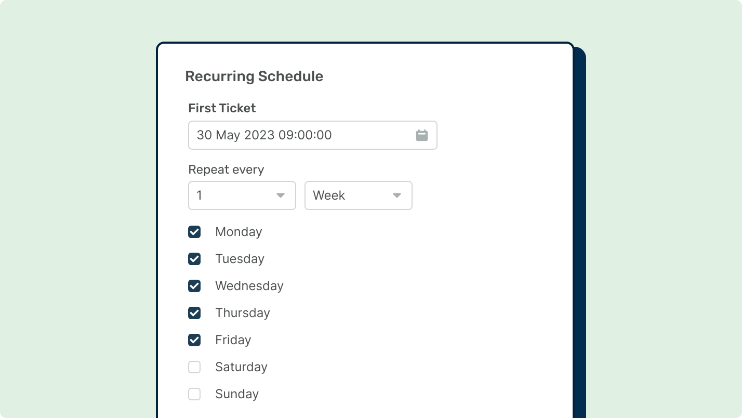
Task: Click the Tuesday label text
Action: click(x=240, y=259)
